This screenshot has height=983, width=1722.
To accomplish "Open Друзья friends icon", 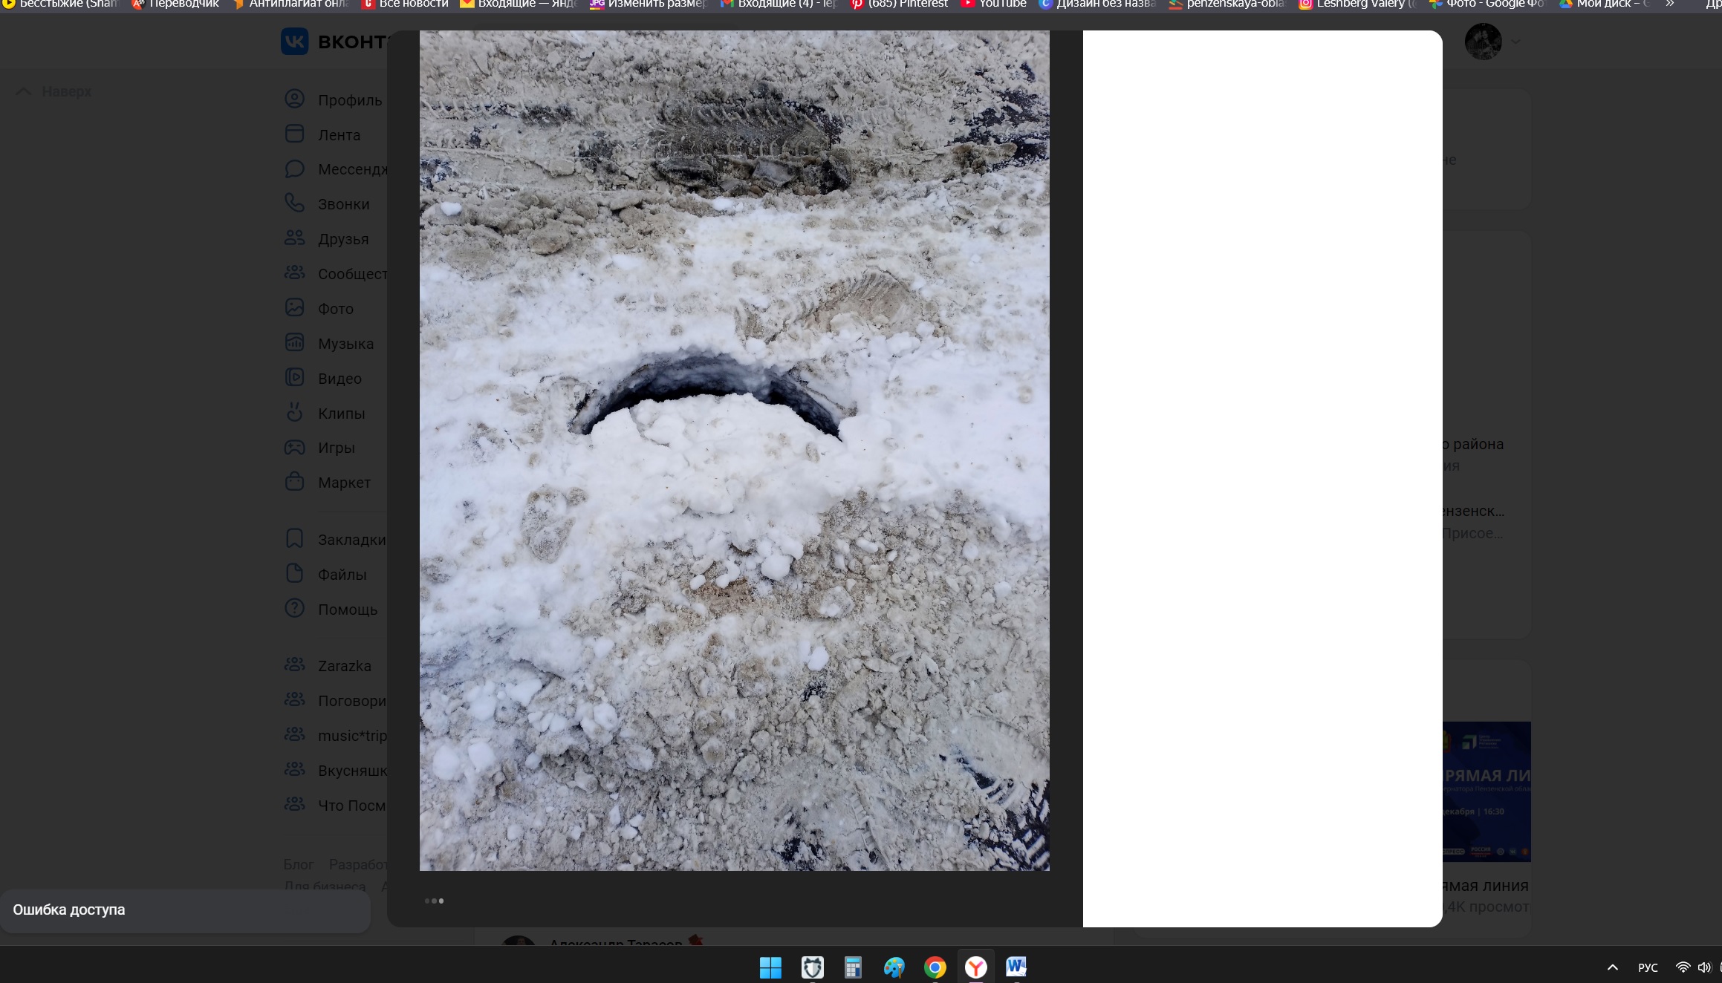I will point(295,238).
